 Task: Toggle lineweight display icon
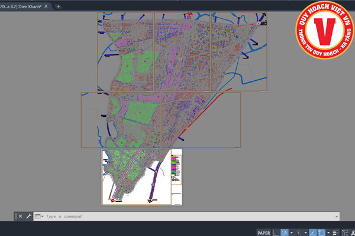(335, 232)
